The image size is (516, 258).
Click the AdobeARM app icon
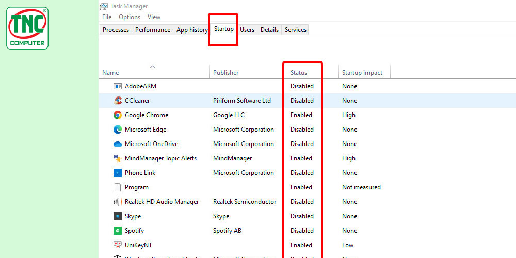pos(118,86)
